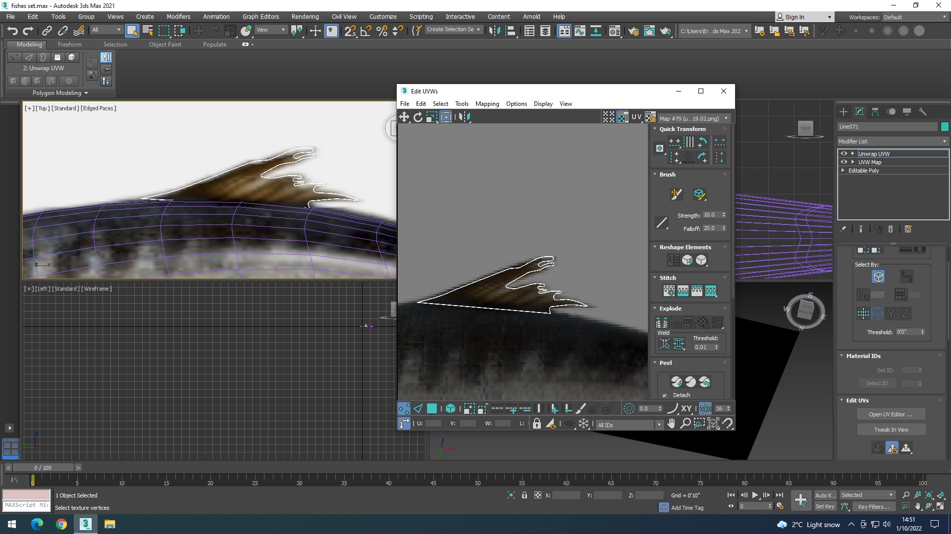Image resolution: width=951 pixels, height=534 pixels.
Task: Select the Pan view hand tool
Action: point(671,423)
